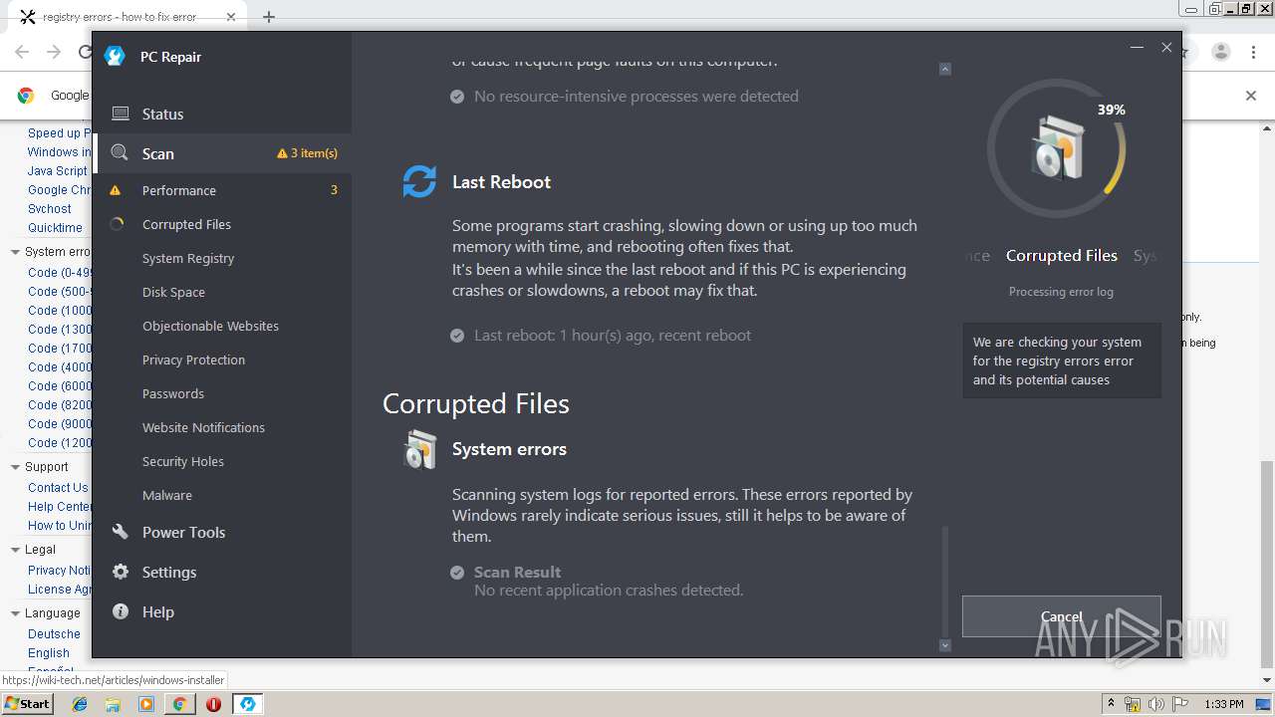Click the scan progress circle icon
This screenshot has width=1275, height=717.
click(x=1056, y=148)
